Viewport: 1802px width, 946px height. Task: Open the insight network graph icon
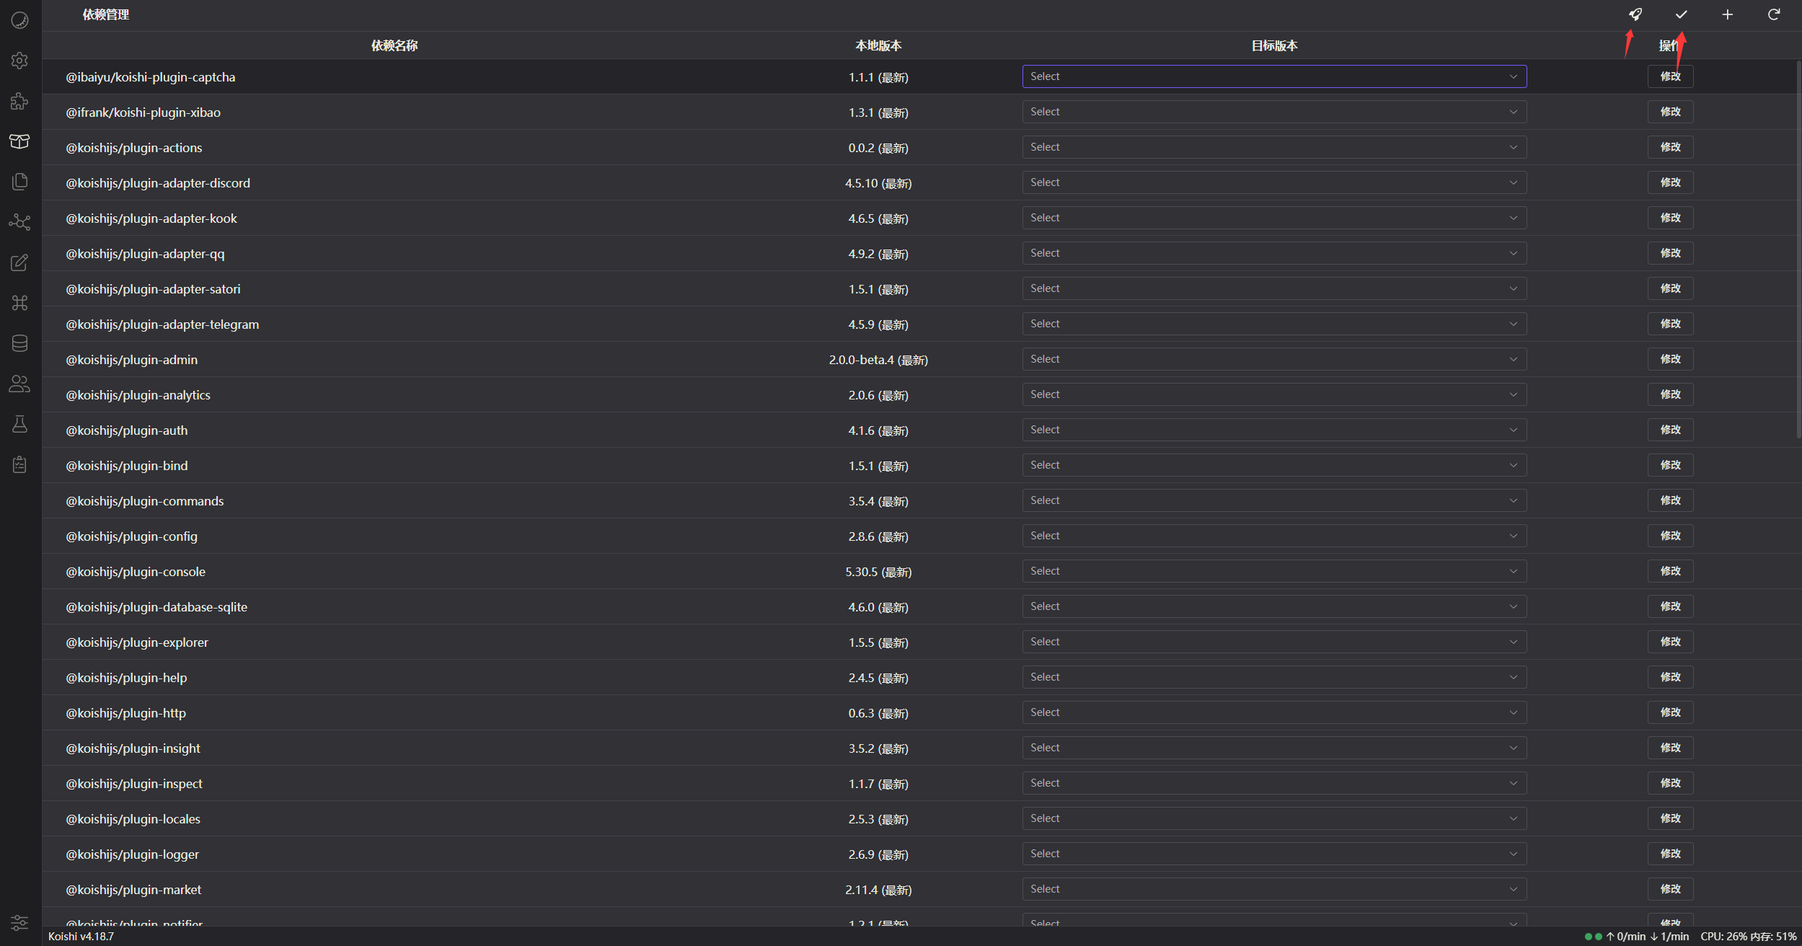pyautogui.click(x=20, y=222)
